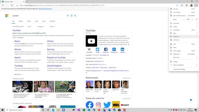The width and height of the screenshot is (199, 112).
Task: Open the NASA Astronauts trending video thumbnail
Action: (x=23, y=87)
